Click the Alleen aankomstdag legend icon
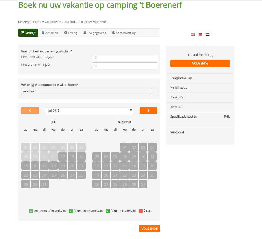 point(71,211)
